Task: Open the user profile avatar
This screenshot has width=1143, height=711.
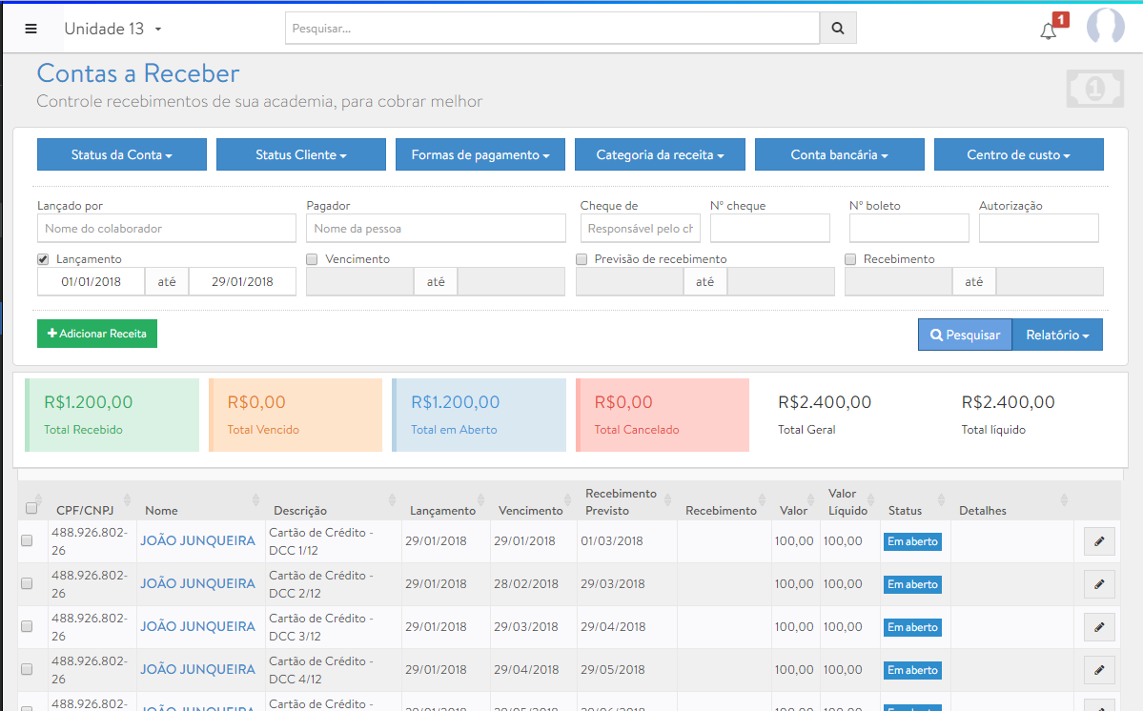Action: 1105,27
